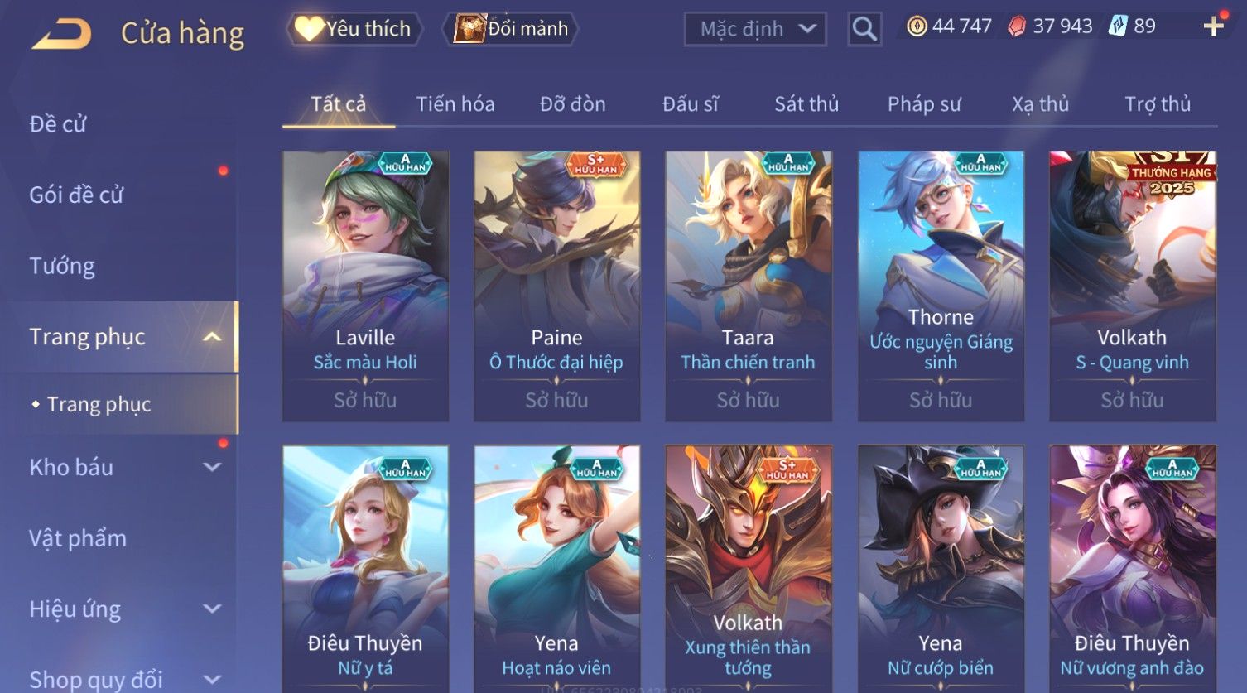1247x693 pixels.
Task: Switch to the Sát thủ tab
Action: click(806, 104)
